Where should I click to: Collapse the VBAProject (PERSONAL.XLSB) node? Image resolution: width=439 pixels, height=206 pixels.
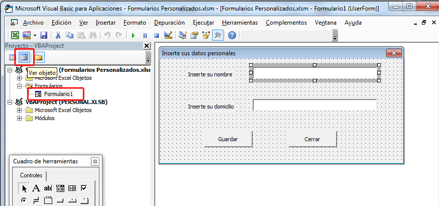tap(10, 102)
